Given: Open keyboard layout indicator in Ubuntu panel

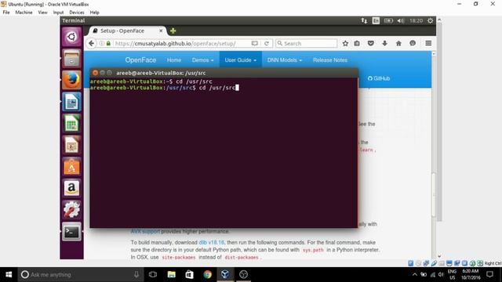Looking at the screenshot, I should (376, 20).
